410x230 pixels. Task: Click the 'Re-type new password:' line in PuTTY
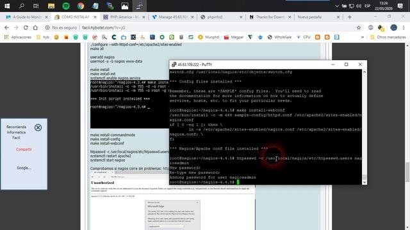coord(195,172)
